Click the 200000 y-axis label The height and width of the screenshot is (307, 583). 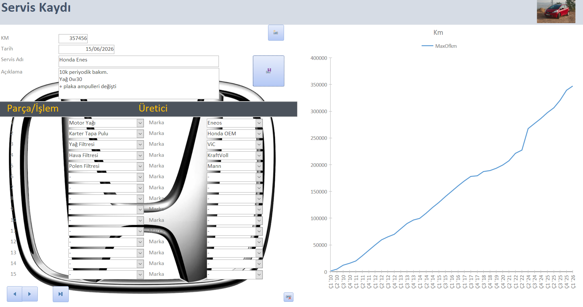(x=319, y=165)
